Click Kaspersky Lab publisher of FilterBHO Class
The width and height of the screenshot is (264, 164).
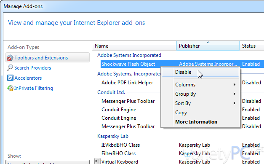[195, 153]
